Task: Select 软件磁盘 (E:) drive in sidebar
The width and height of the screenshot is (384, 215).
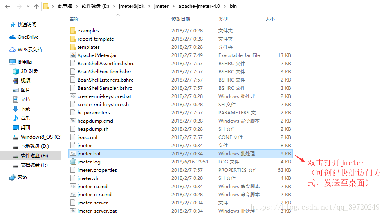Action: (x=34, y=156)
